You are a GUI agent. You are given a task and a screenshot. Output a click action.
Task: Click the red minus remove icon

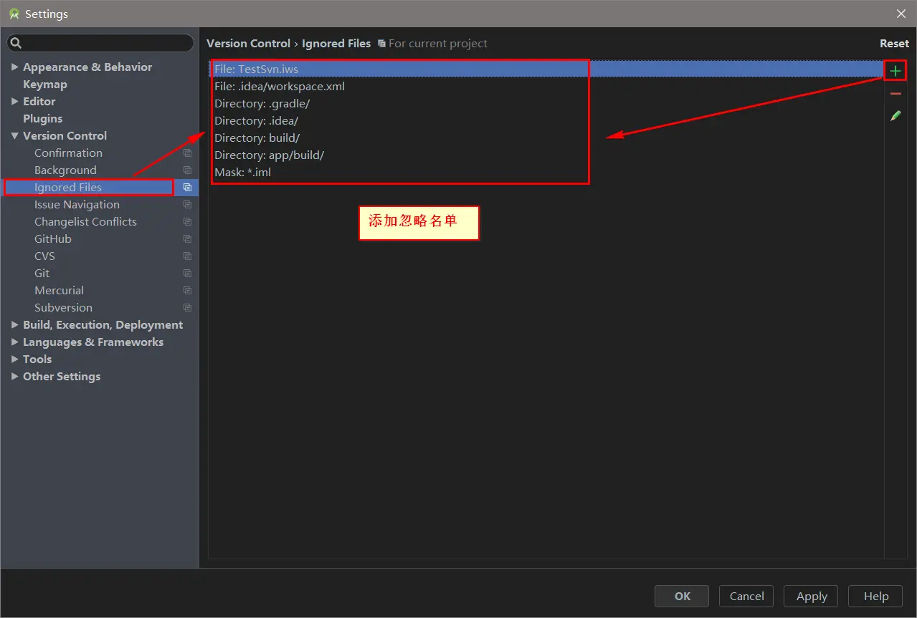click(895, 94)
